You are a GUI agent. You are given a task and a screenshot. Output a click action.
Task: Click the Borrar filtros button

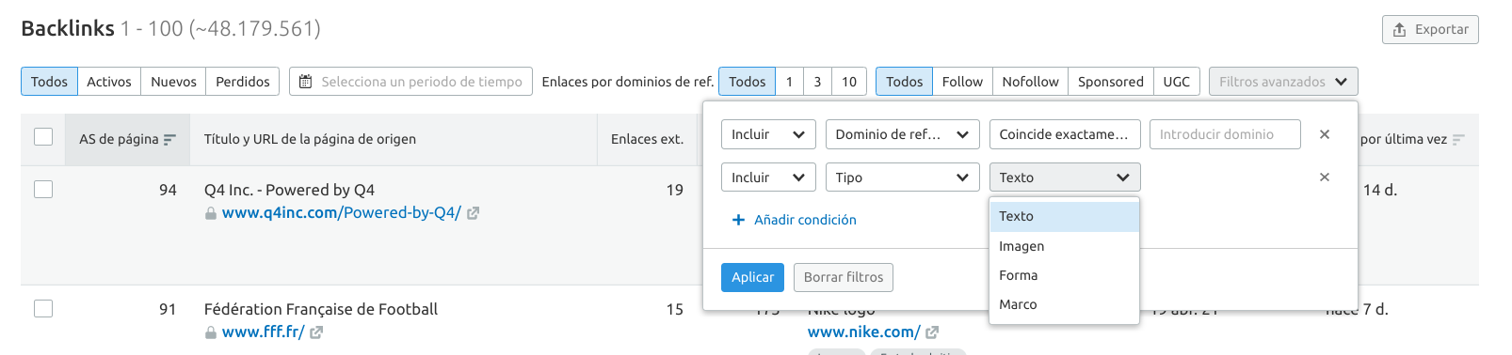pyautogui.click(x=844, y=277)
